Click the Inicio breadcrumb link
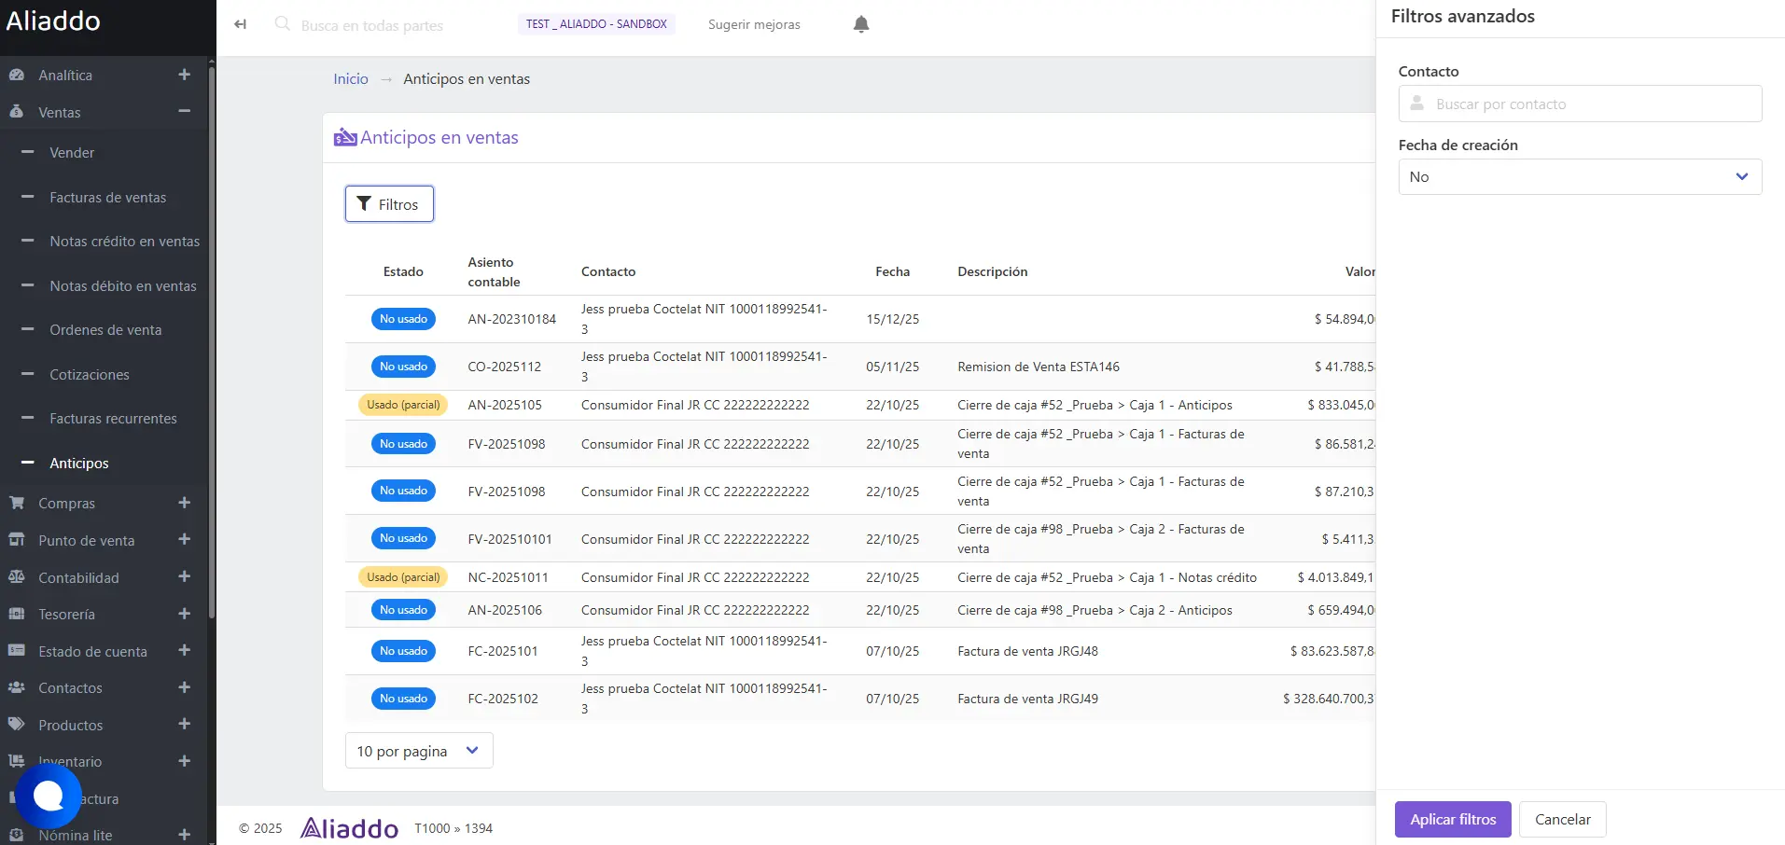This screenshot has height=845, width=1785. coord(351,79)
